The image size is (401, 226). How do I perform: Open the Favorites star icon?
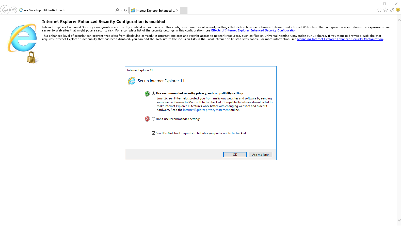tap(386, 10)
